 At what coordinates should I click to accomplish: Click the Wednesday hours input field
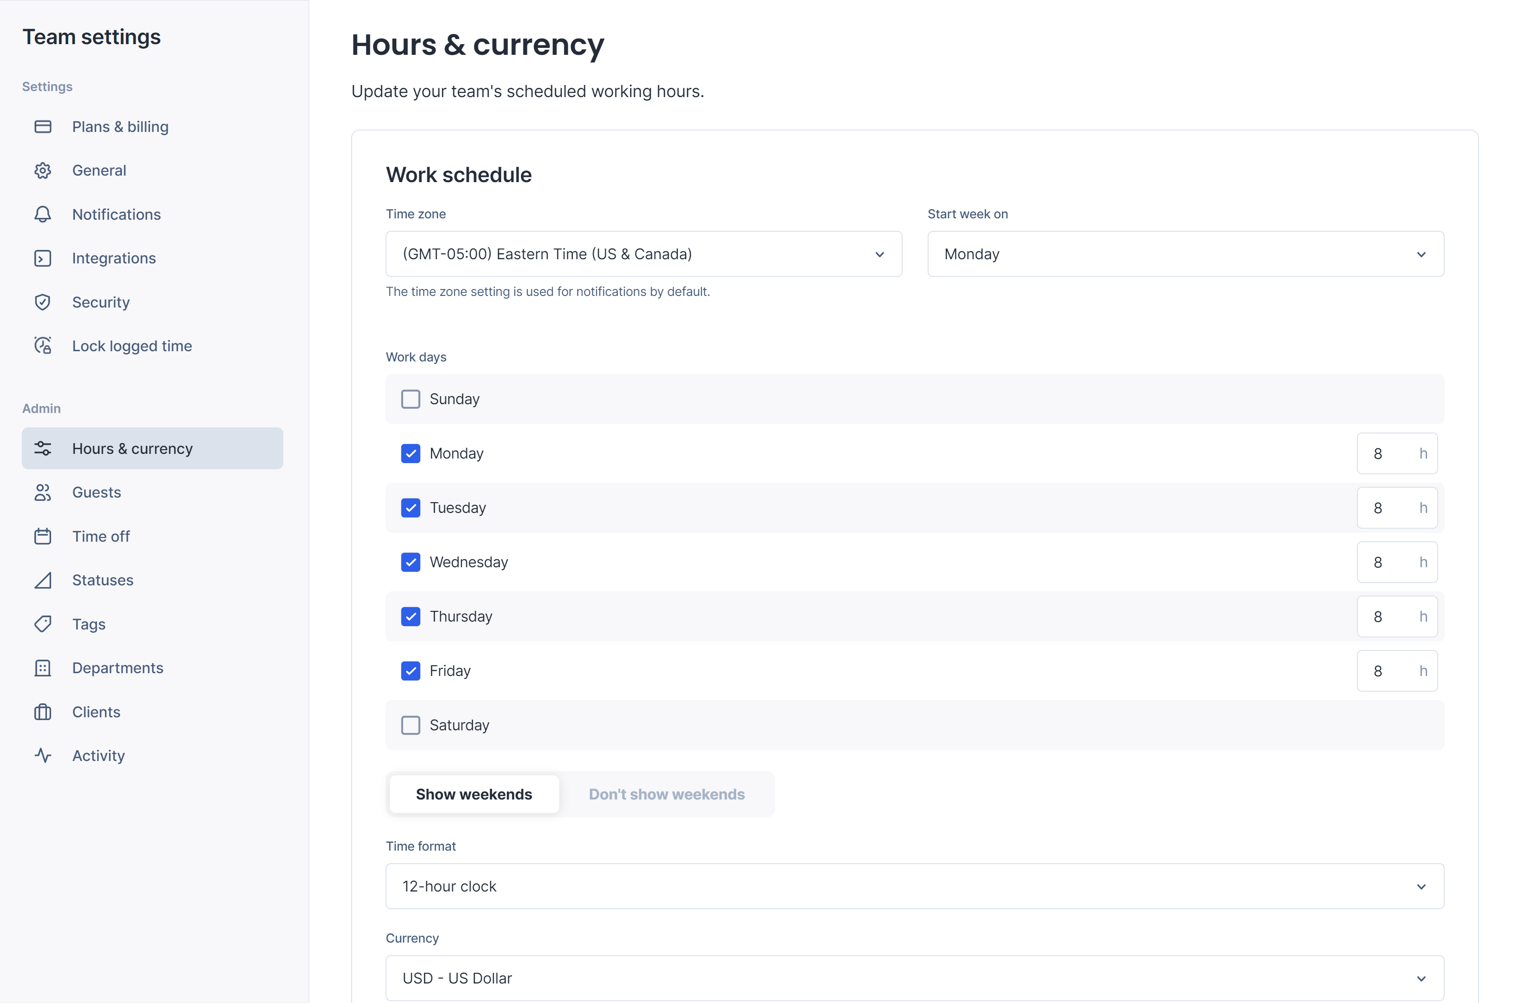[1397, 562]
